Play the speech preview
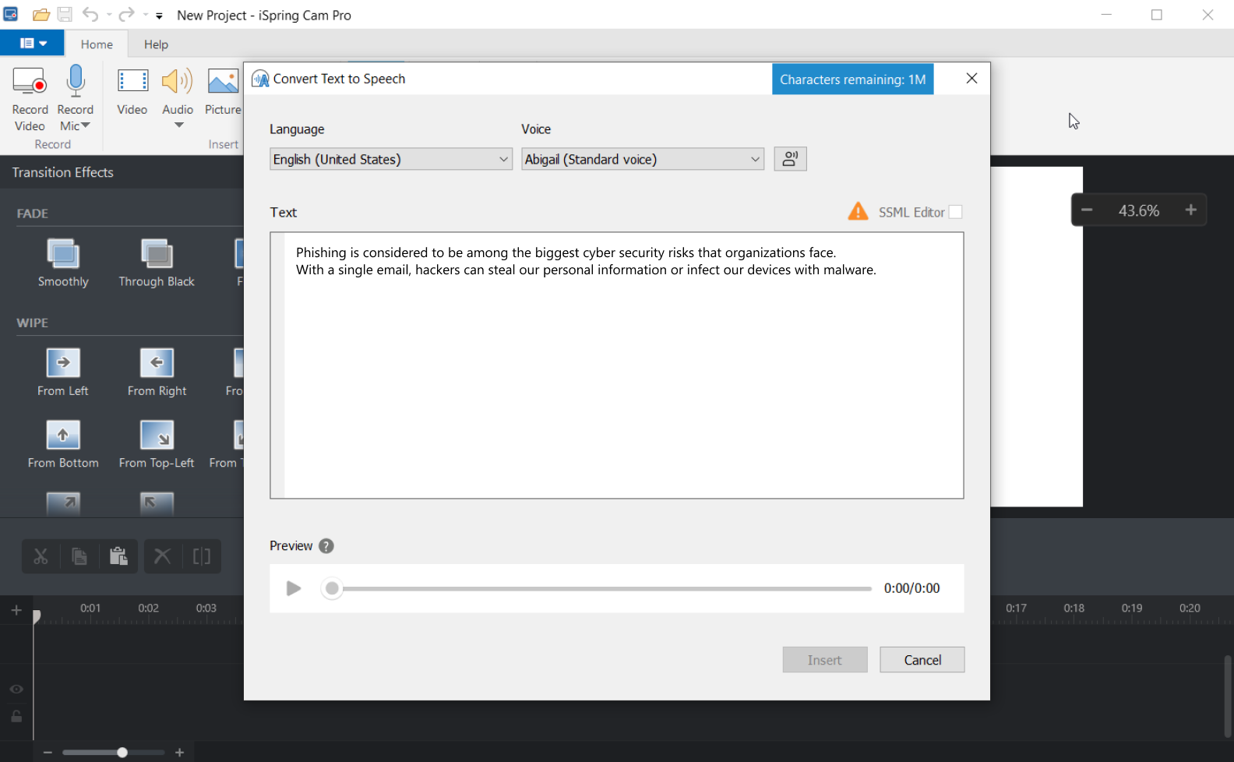This screenshot has height=762, width=1234. (293, 588)
